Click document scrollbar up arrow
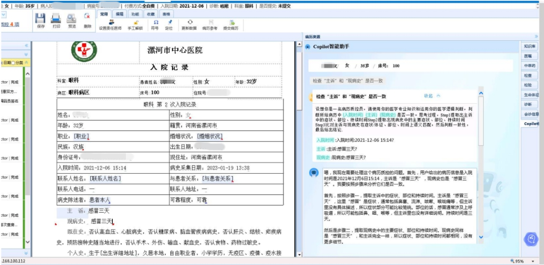This screenshot has width=544, height=265. click(299, 45)
